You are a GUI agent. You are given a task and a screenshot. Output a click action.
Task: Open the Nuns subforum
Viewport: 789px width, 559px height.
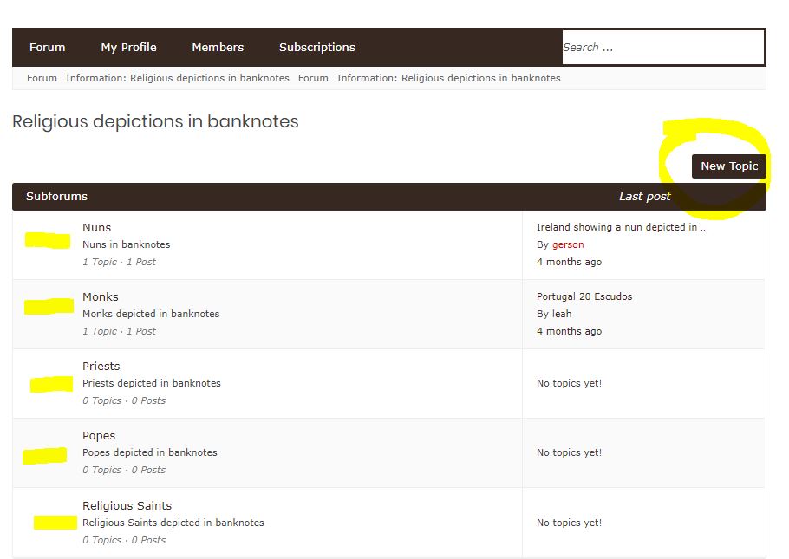click(x=96, y=227)
